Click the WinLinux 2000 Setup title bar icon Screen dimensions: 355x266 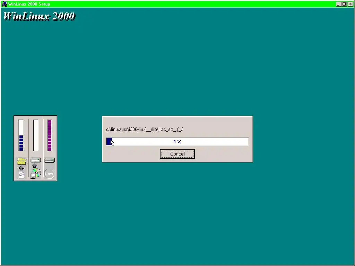coord(4,4)
